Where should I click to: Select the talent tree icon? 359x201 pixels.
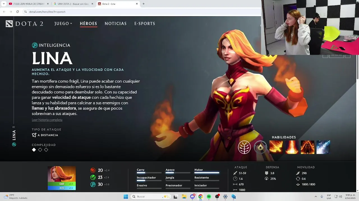coord(244,147)
